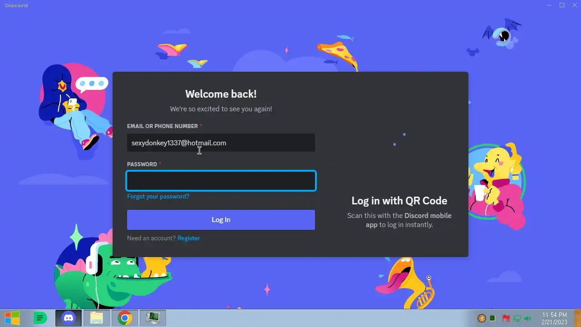Click the Forgot your password link
Image resolution: width=581 pixels, height=327 pixels.
click(158, 197)
